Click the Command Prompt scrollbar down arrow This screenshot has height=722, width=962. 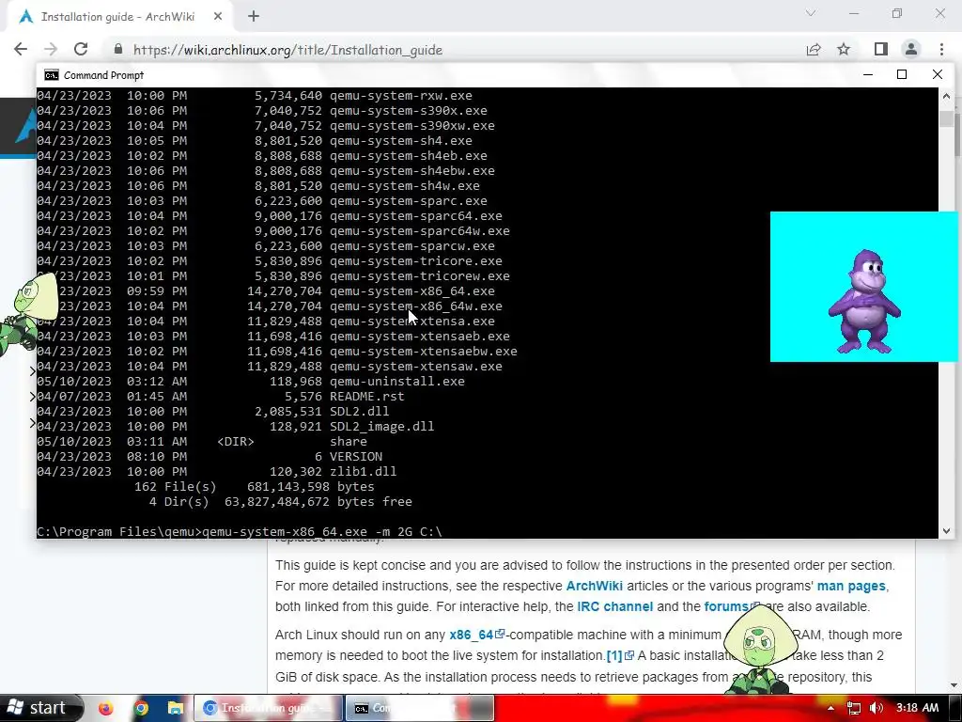pyautogui.click(x=946, y=530)
